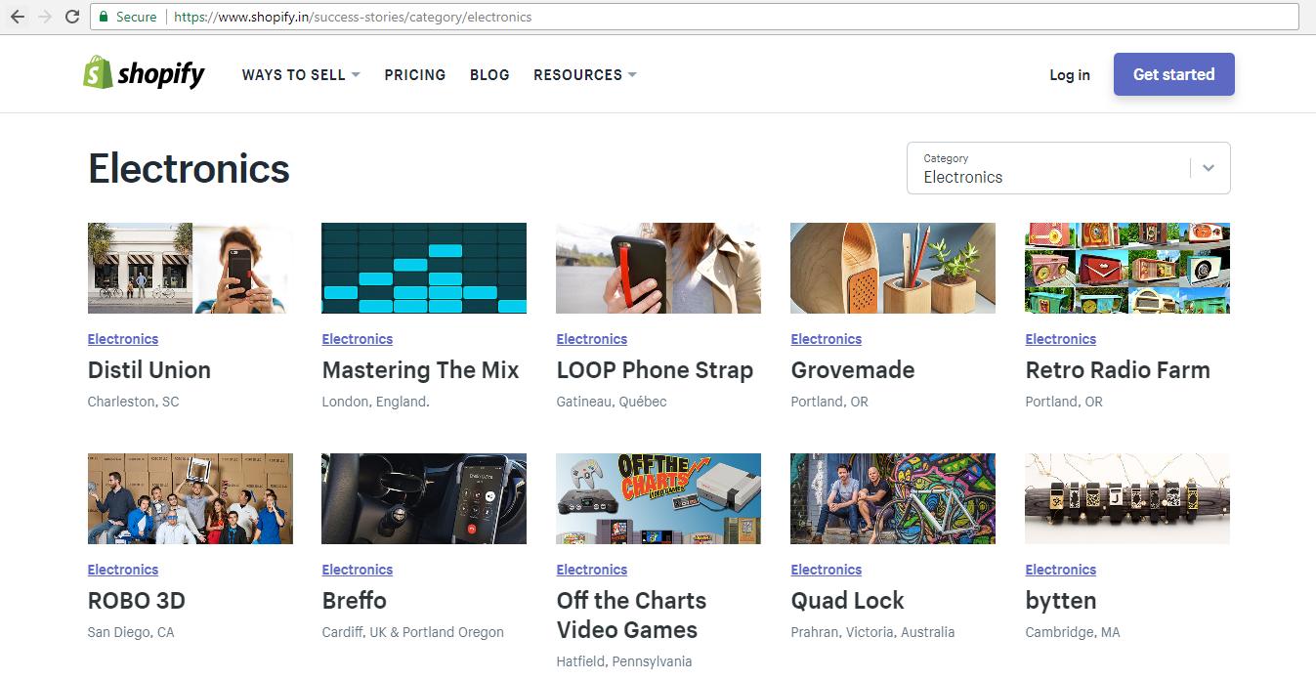This screenshot has width=1316, height=680.
Task: Click the Gatineau, Québec location text
Action: point(612,402)
